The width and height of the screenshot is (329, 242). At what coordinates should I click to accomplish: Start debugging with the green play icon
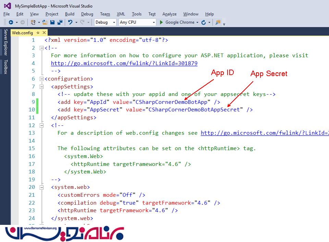pyautogui.click(x=161, y=22)
